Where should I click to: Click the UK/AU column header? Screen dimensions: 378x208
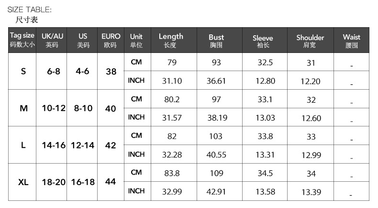pos(52,40)
